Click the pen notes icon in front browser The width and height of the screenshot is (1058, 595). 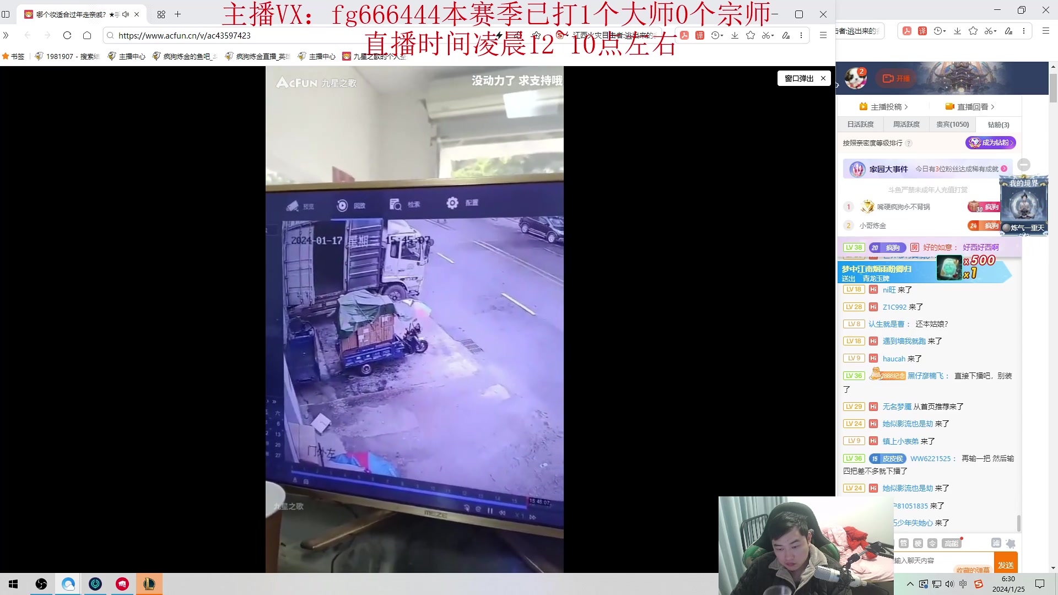pos(786,35)
